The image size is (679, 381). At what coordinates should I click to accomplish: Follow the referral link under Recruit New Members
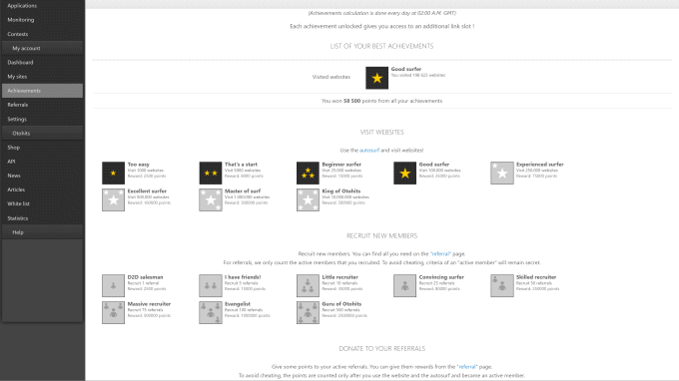point(440,254)
